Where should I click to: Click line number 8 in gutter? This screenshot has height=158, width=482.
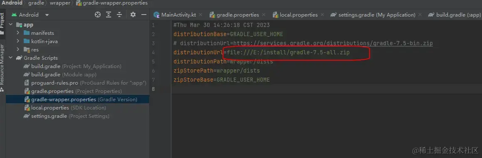click(x=153, y=89)
